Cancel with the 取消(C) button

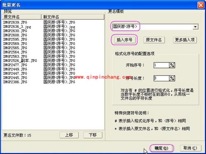click(x=190, y=148)
